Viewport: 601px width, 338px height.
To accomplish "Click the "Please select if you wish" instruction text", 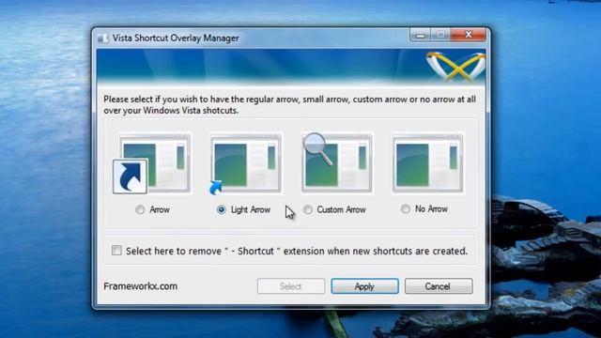I will [x=289, y=104].
